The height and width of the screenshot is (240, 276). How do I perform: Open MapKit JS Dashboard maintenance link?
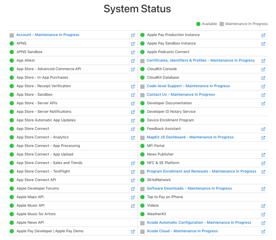(190, 137)
